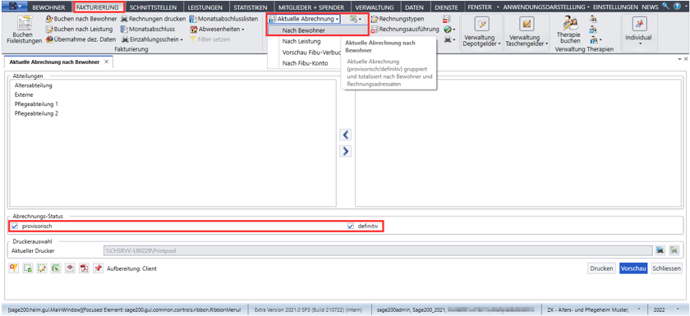
Task: Open the Abwesenheiten dropdown
Action: point(218,29)
